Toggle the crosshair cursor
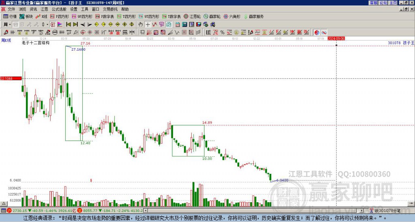Screen dimensions: 415x222 [x=148, y=25]
